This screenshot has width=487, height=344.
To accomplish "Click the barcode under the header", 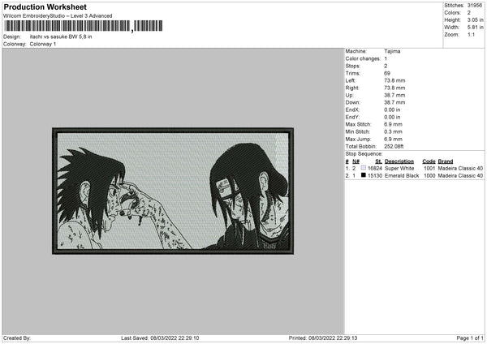I will pyautogui.click(x=84, y=26).
